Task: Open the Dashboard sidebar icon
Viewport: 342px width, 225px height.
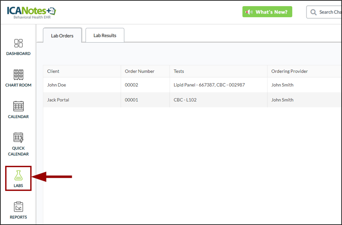Action: pos(18,43)
